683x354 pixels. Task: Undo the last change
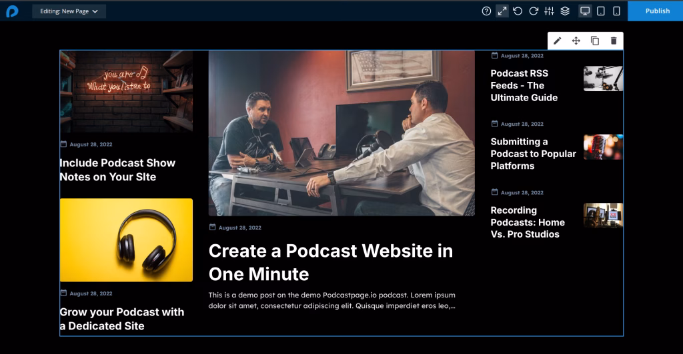coord(518,11)
